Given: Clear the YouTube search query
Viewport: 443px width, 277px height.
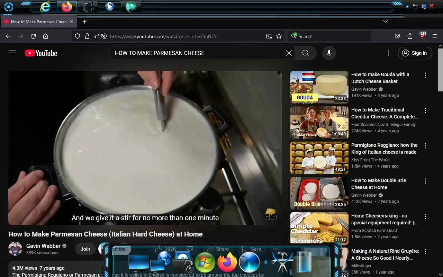Looking at the screenshot, I should 289,53.
